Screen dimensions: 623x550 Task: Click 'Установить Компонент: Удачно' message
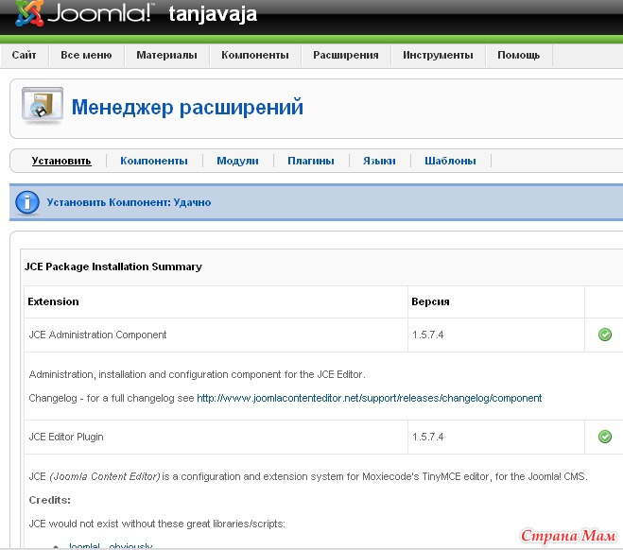(x=129, y=202)
